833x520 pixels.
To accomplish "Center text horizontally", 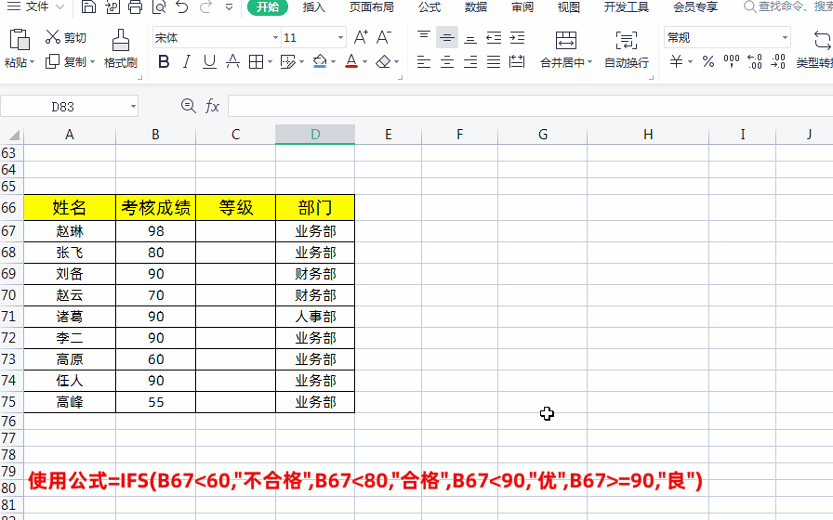I will click(447, 61).
